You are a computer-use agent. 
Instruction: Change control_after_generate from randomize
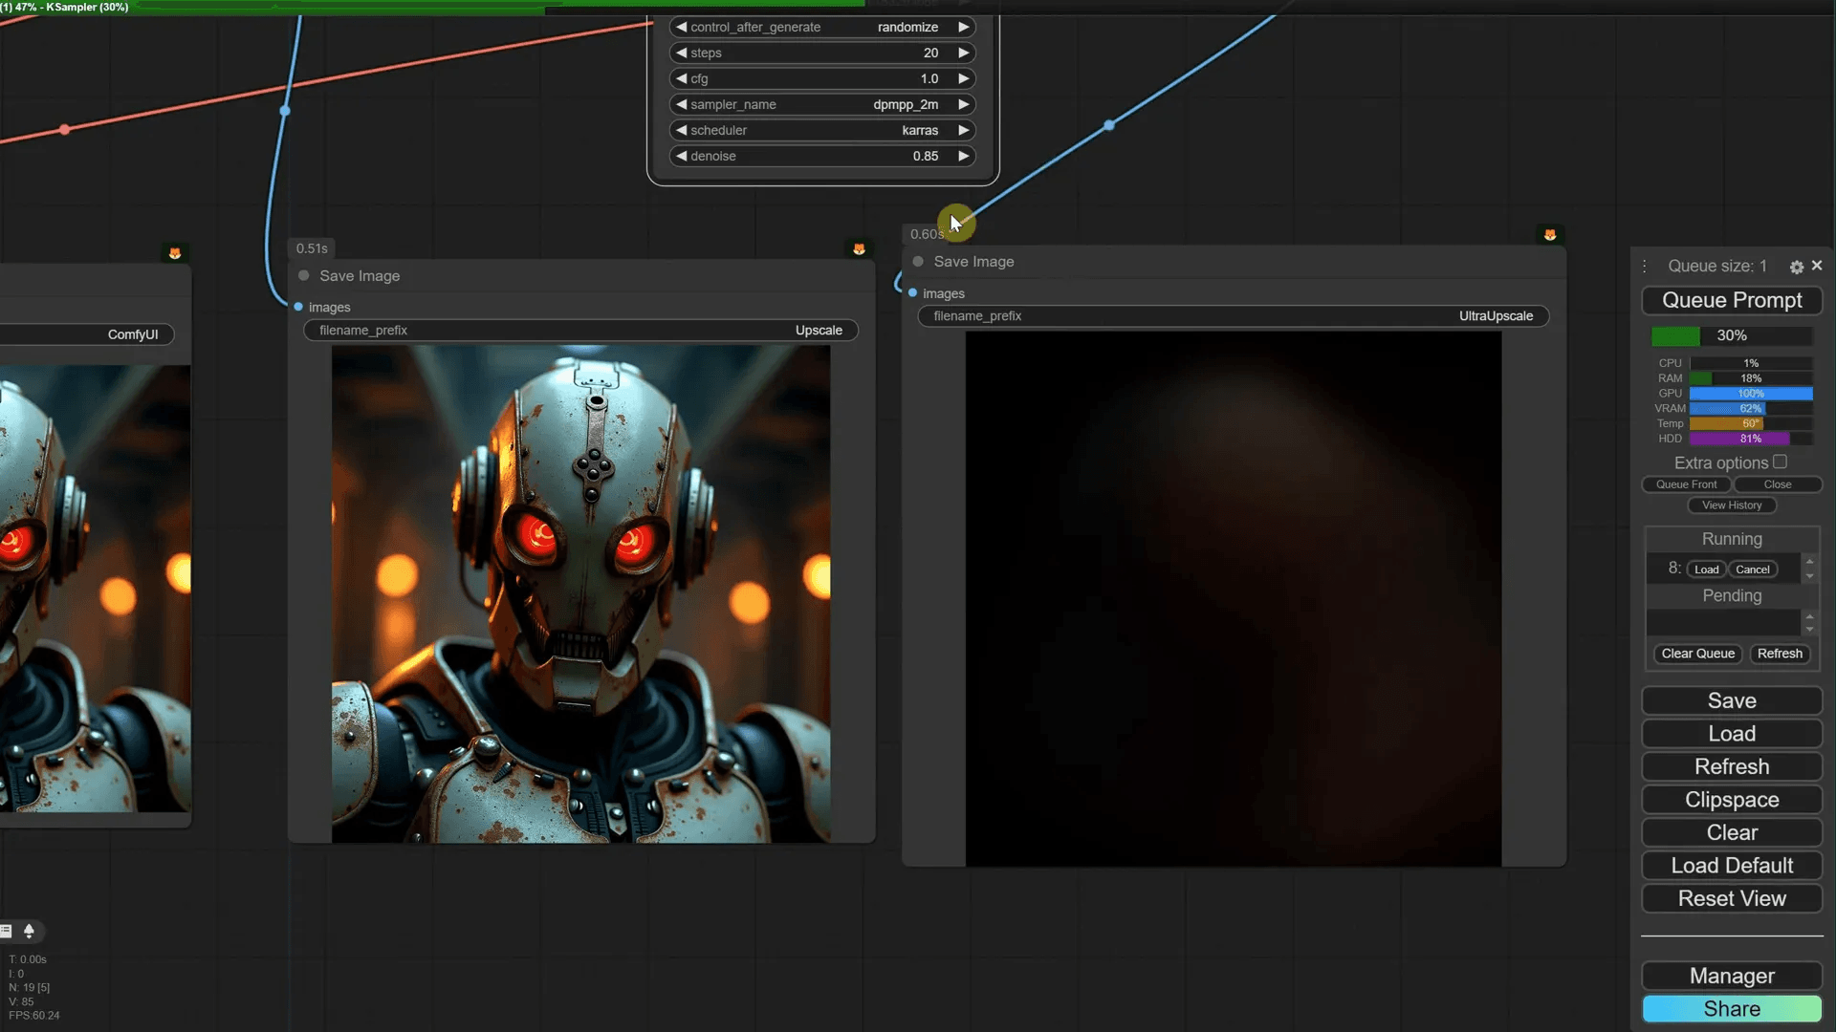click(x=822, y=27)
